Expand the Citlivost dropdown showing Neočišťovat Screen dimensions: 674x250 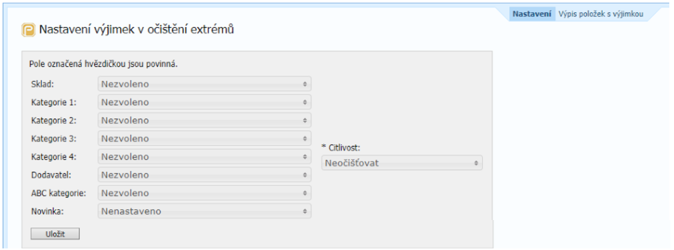[x=402, y=163]
